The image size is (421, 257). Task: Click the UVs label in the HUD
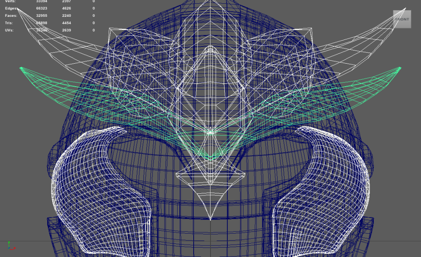click(10, 30)
